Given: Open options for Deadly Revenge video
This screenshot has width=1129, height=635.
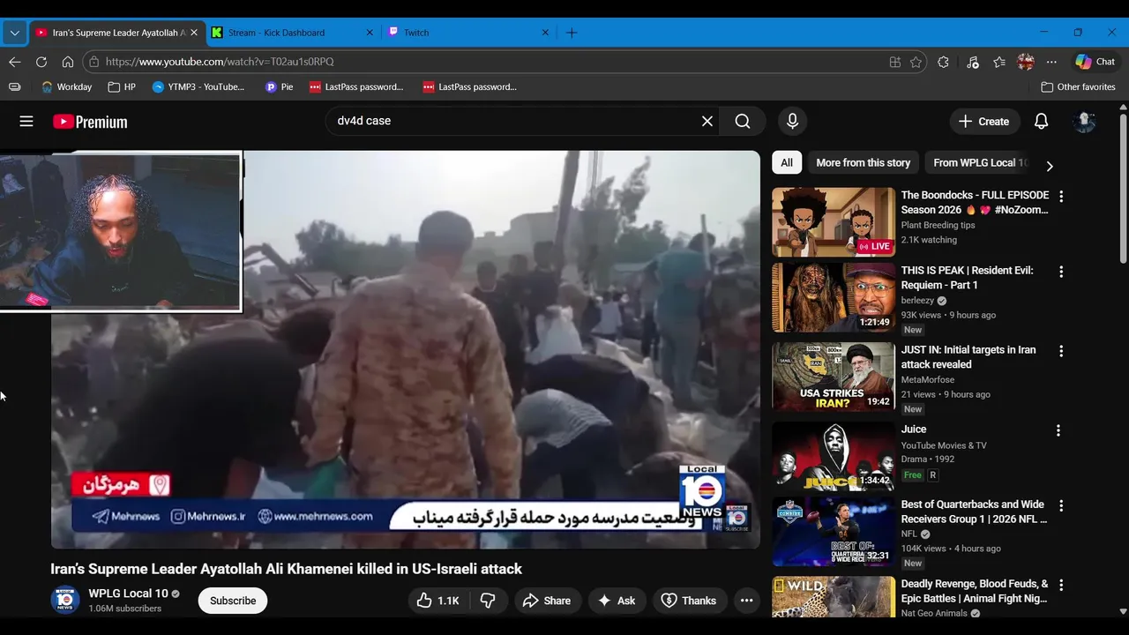Looking at the screenshot, I should pos(1061,585).
